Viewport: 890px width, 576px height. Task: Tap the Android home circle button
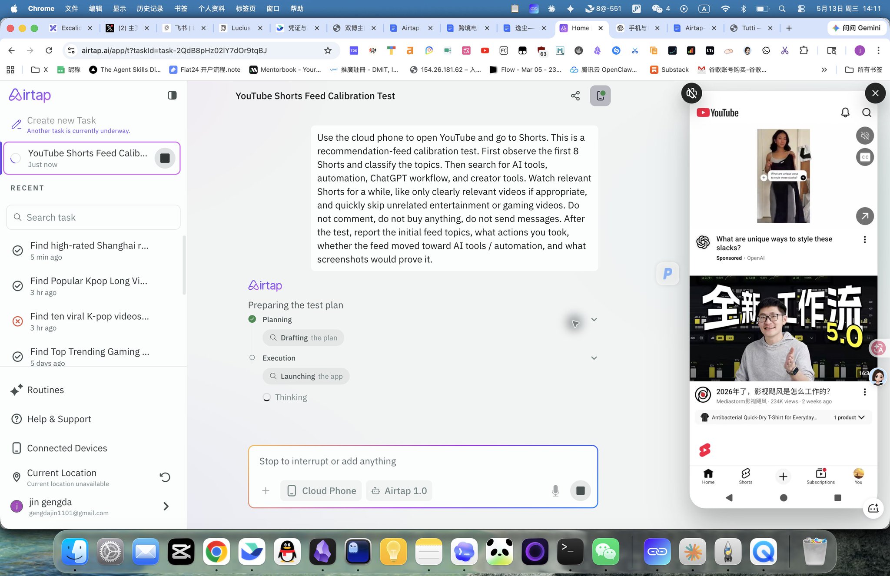(784, 498)
